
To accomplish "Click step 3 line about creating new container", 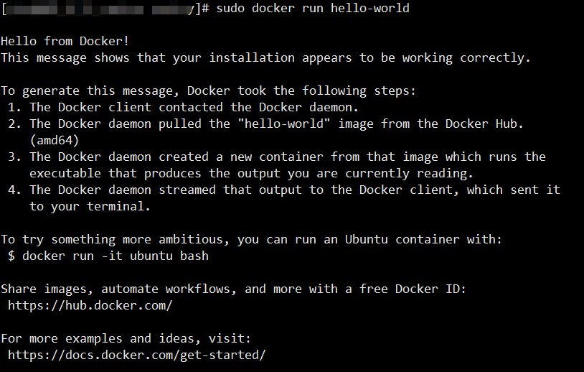I will tap(287, 157).
